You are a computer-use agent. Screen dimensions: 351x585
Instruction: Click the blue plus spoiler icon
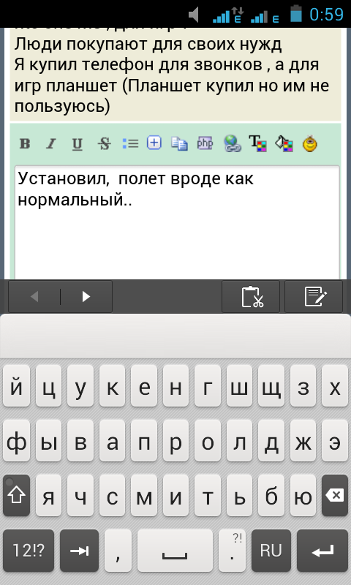(x=154, y=143)
